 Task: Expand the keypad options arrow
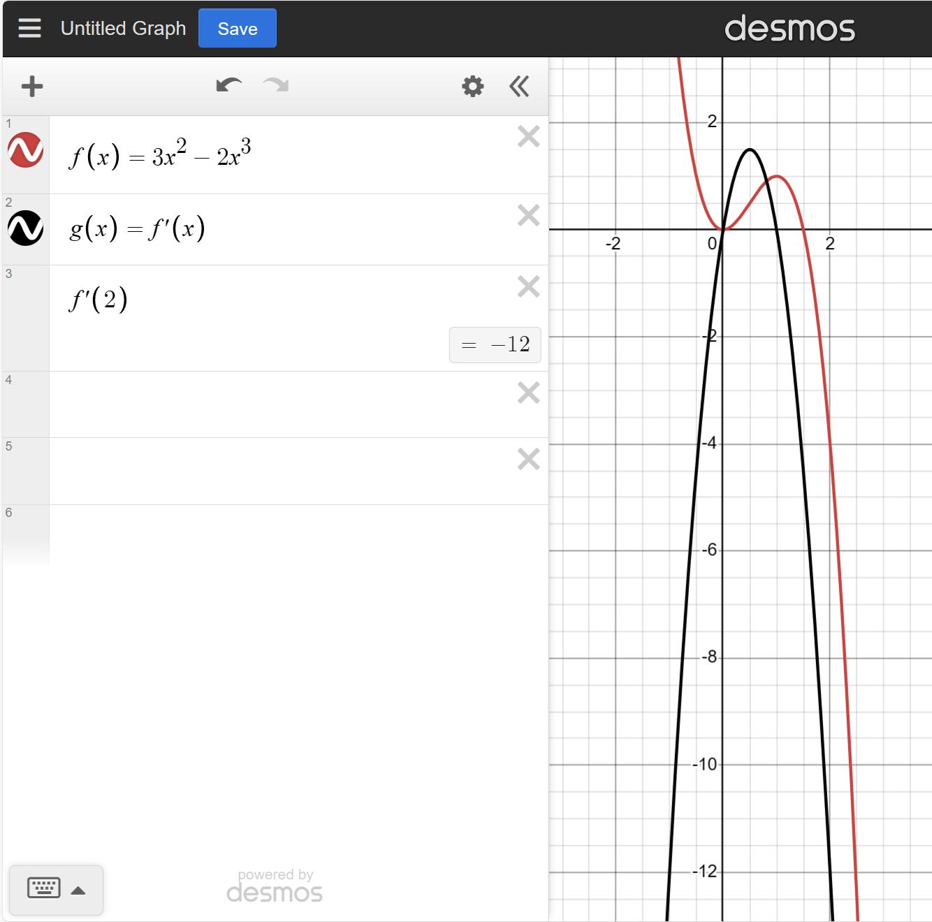pos(78,891)
